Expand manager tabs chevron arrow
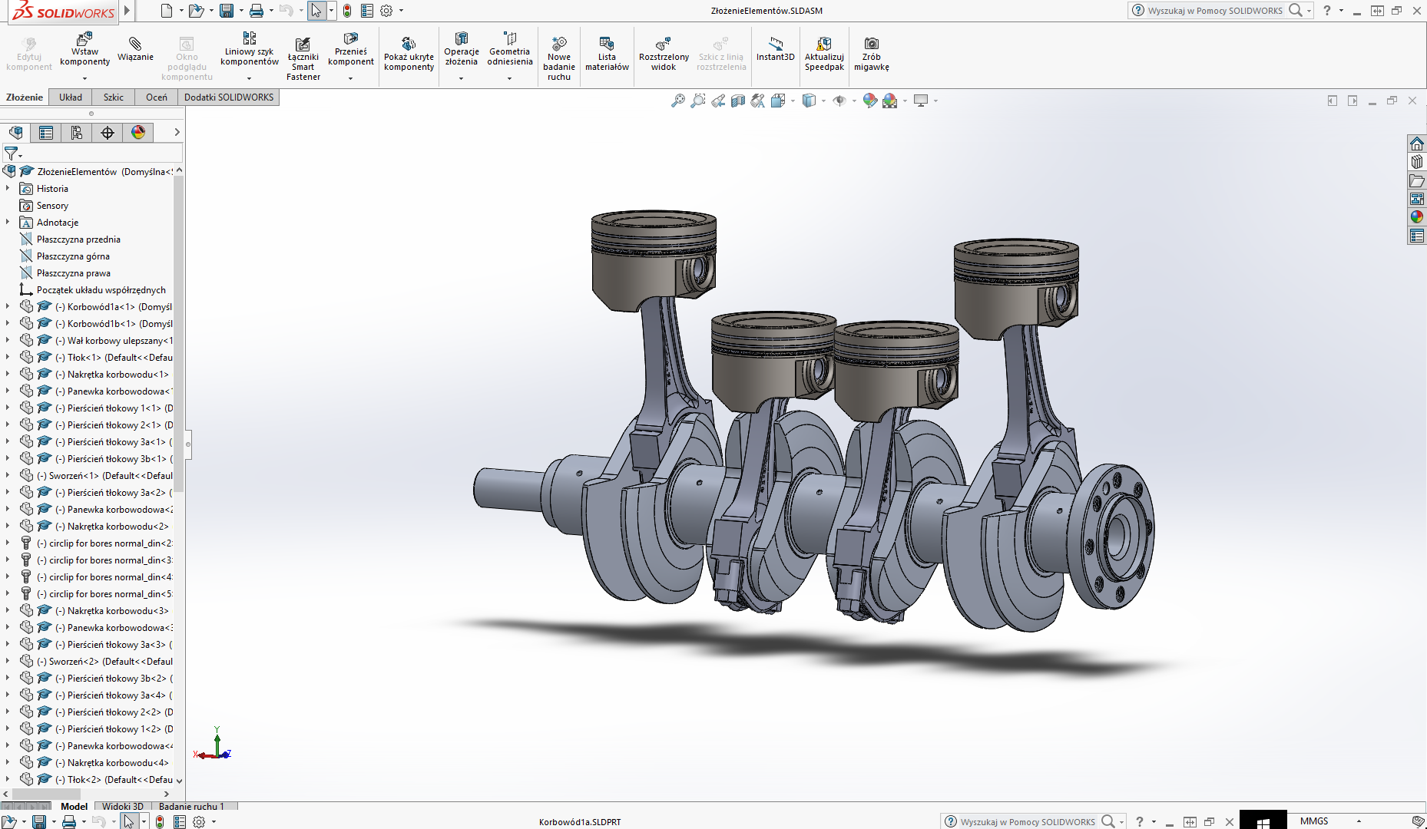1427x829 pixels. [177, 132]
